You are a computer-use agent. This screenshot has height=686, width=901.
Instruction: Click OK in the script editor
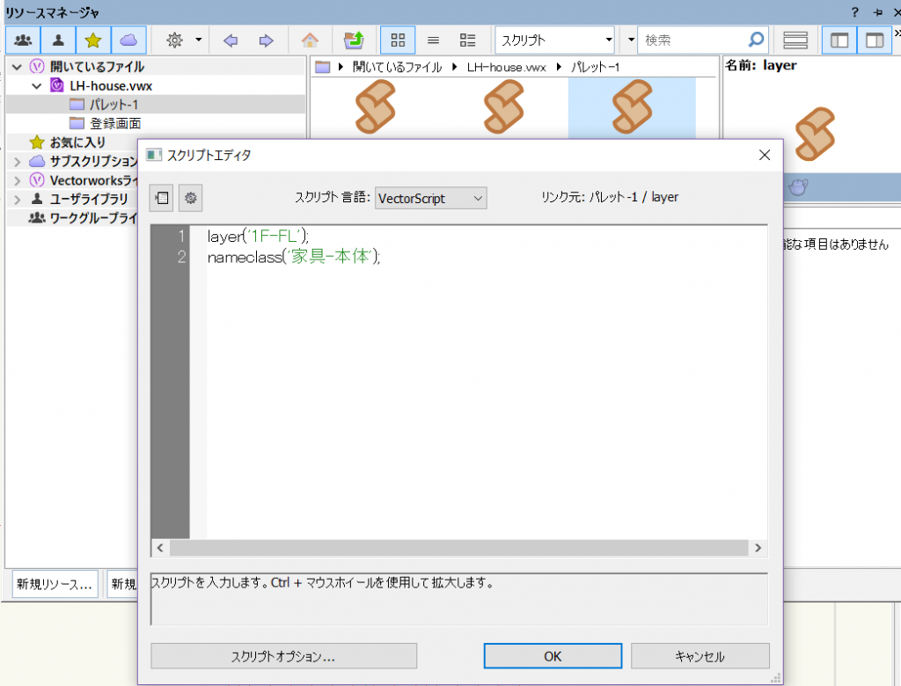pyautogui.click(x=553, y=656)
